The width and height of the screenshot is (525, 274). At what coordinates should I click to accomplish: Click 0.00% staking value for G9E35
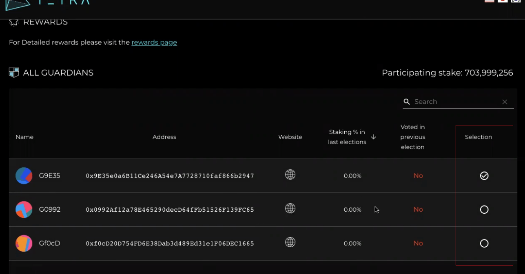[x=352, y=176]
